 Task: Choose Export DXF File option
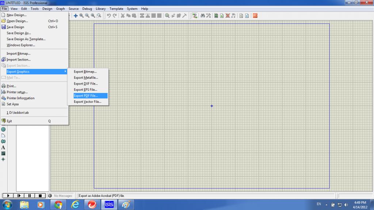(x=85, y=83)
